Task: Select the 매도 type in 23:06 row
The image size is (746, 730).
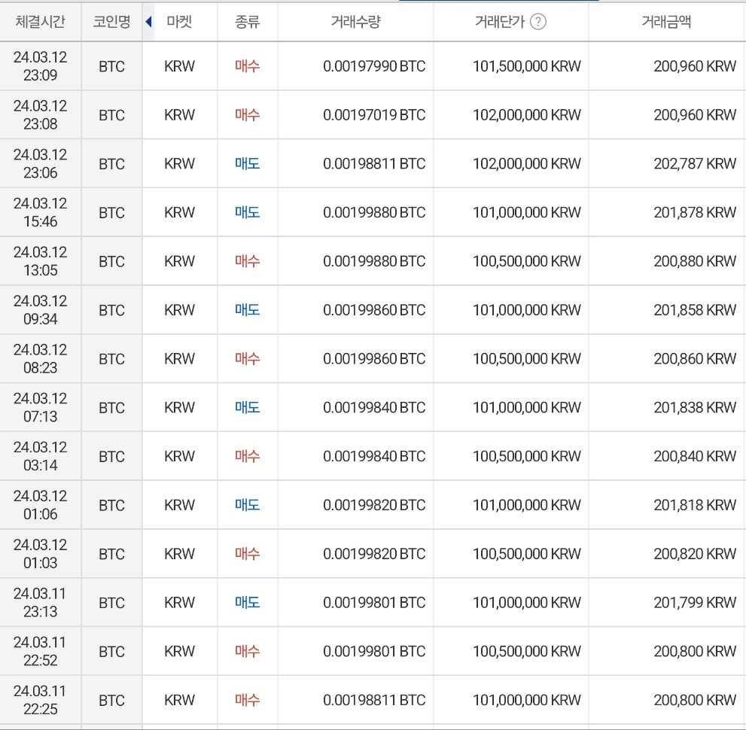Action: tap(248, 163)
